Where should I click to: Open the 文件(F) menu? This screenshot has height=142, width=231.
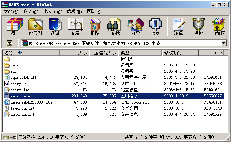tap(11, 12)
